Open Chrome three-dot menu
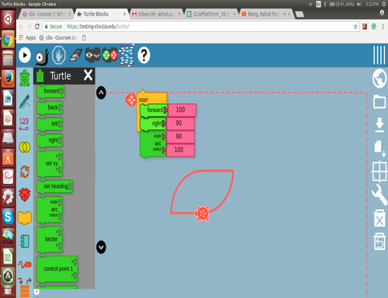This screenshot has height=298, width=388. click(x=383, y=26)
